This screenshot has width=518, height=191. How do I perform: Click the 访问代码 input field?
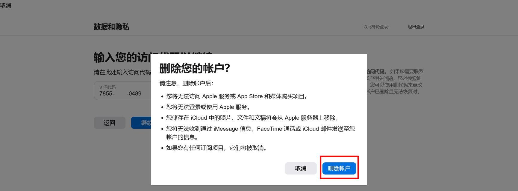(122, 90)
